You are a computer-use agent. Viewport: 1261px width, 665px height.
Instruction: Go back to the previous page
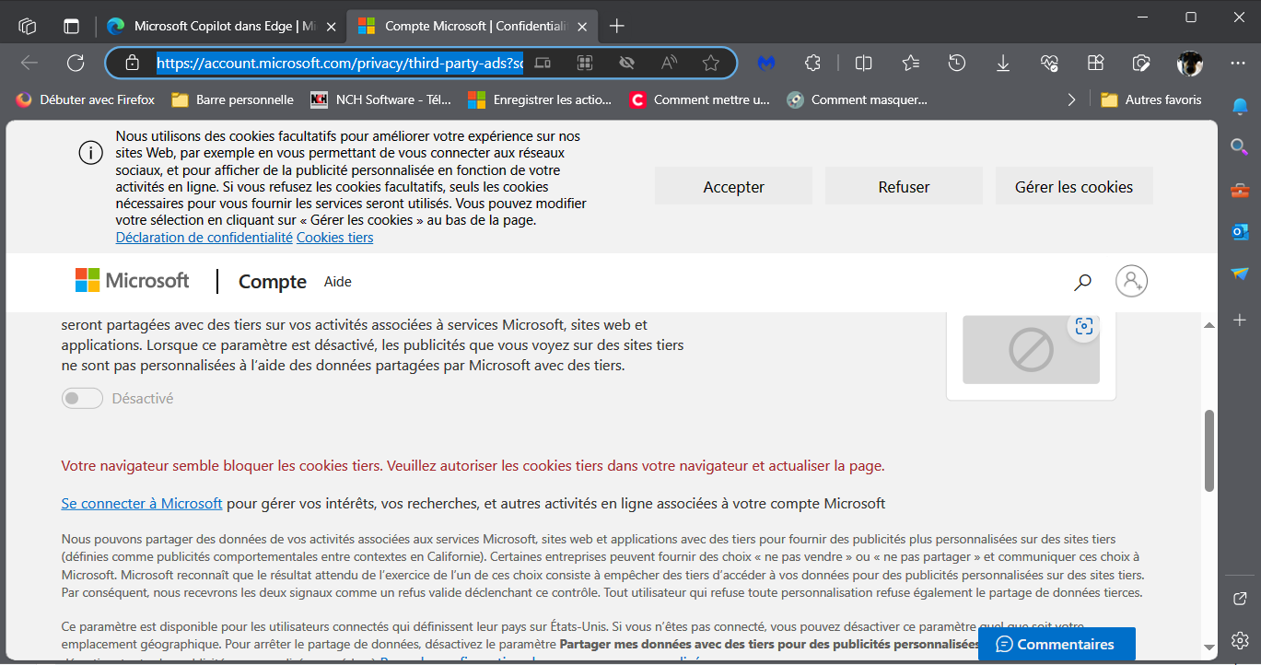coord(29,63)
